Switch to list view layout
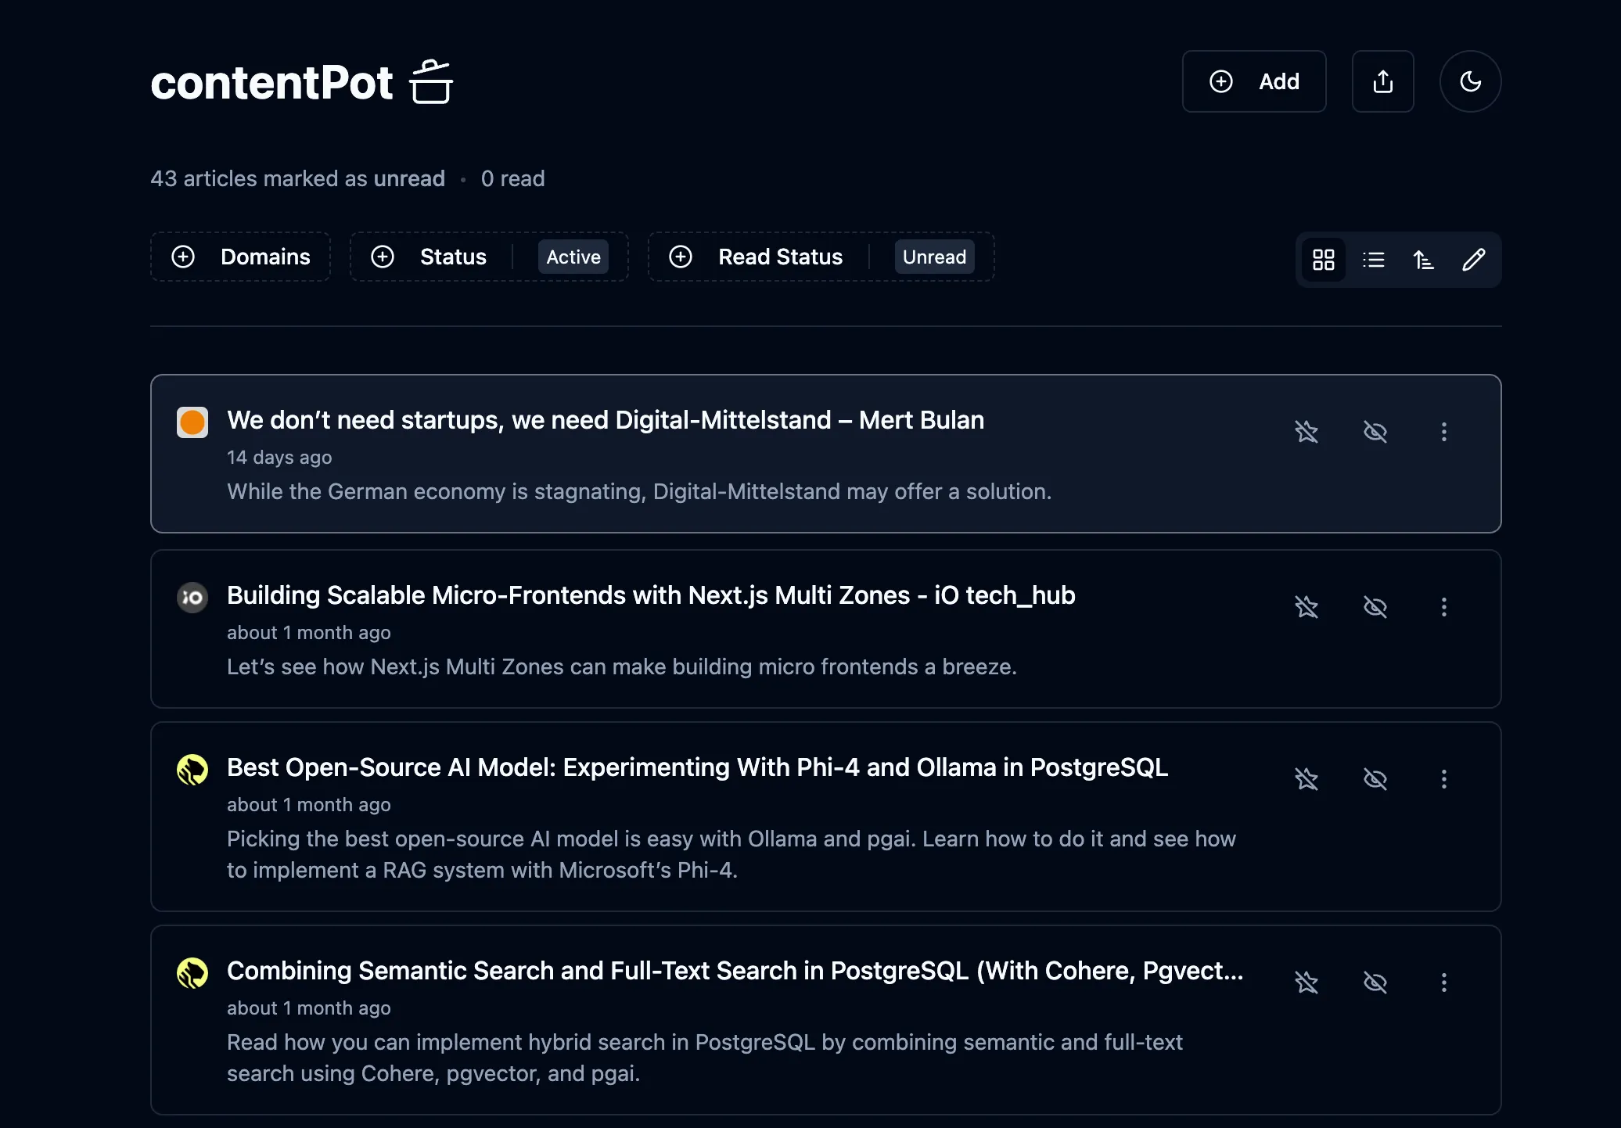 1374,259
